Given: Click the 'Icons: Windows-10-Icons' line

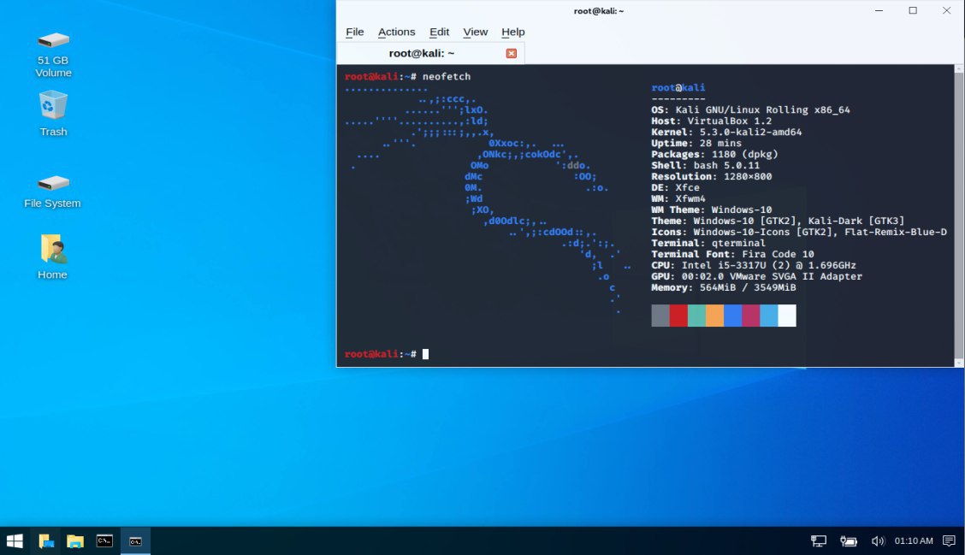Looking at the screenshot, I should coord(799,232).
